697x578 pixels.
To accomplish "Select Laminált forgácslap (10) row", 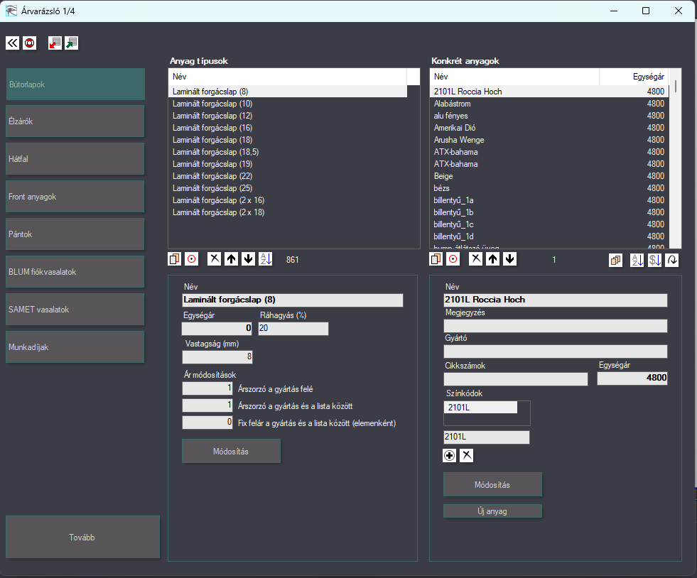I will tap(288, 104).
